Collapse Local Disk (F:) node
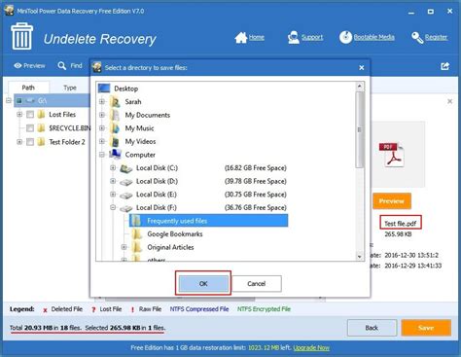The width and height of the screenshot is (461, 357). [x=113, y=207]
